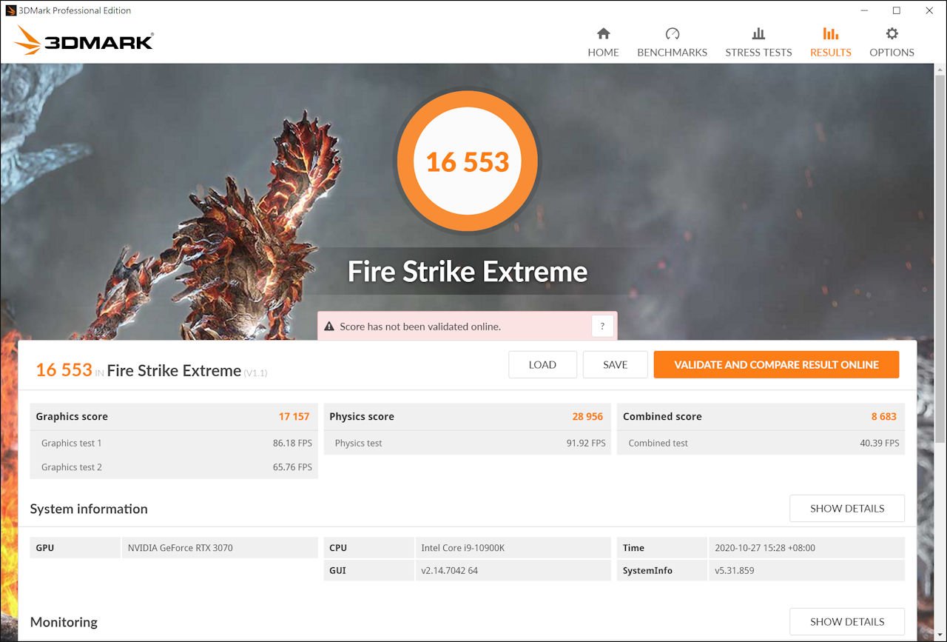Click the SystemInfo version v5.31.859
The image size is (947, 642).
(x=735, y=570)
